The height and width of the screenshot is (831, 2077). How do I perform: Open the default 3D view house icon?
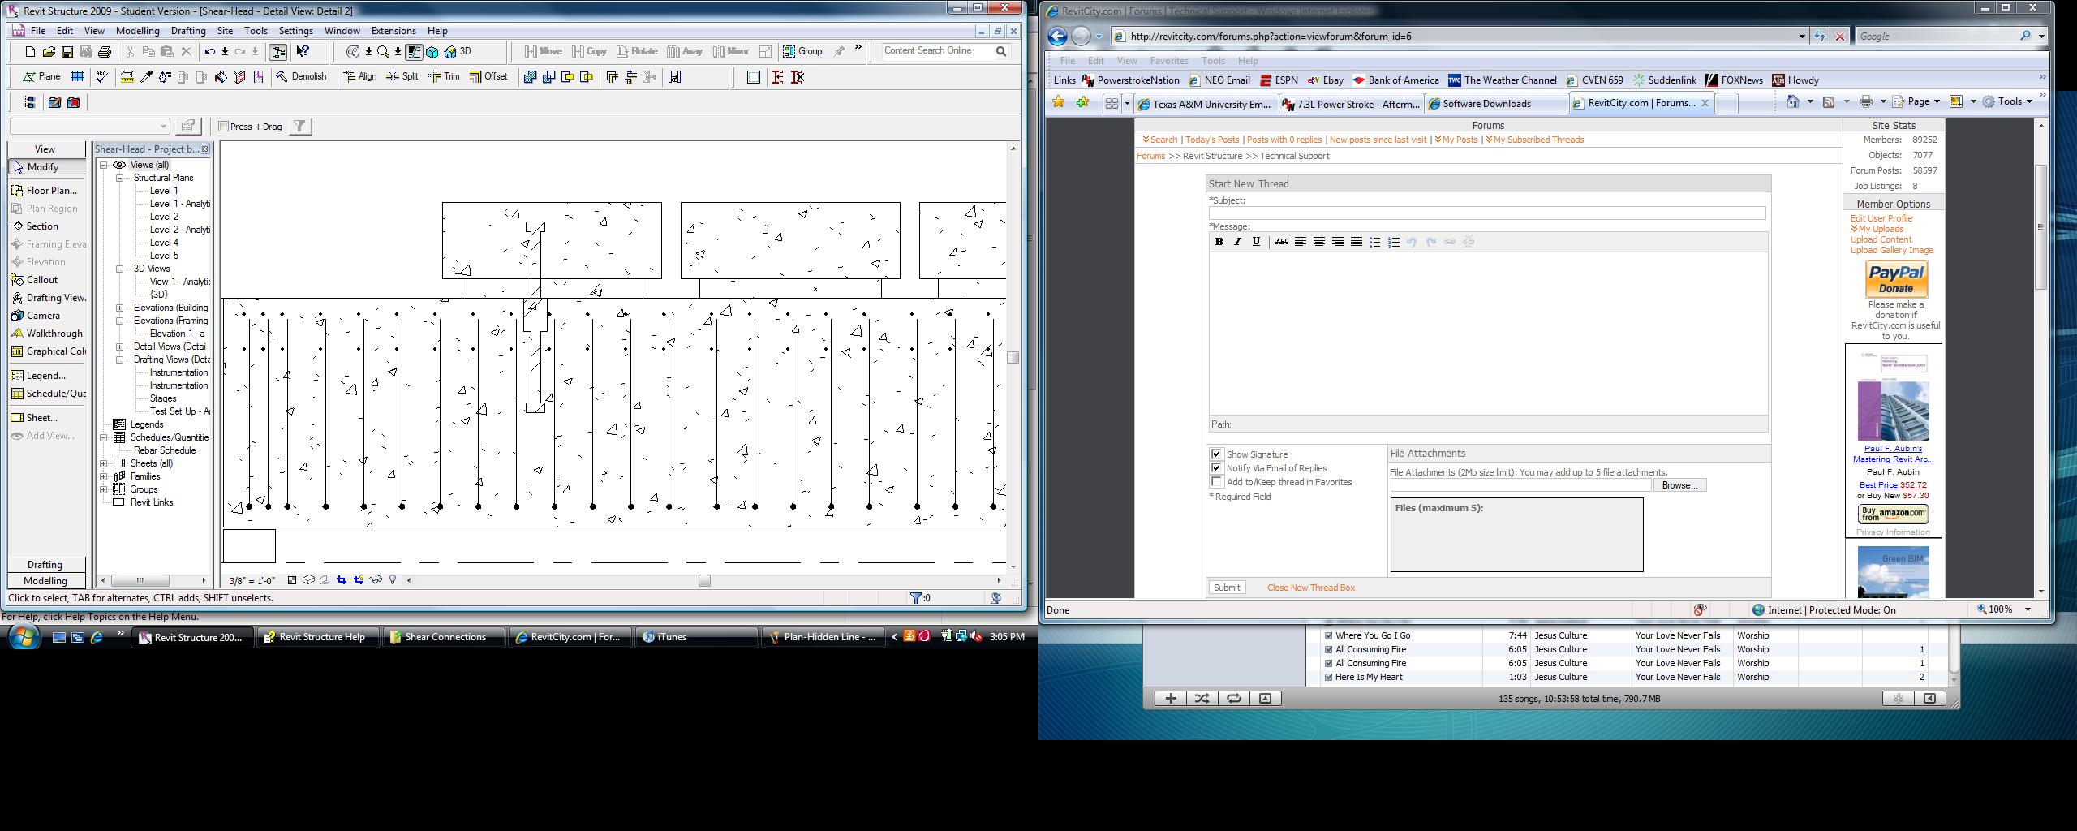450,52
